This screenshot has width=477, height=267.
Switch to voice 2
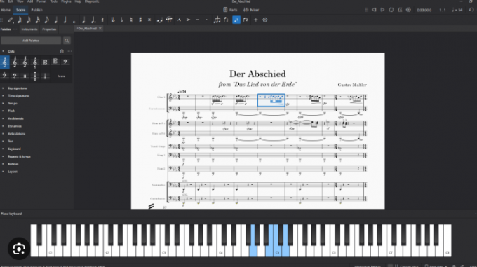[246, 20]
